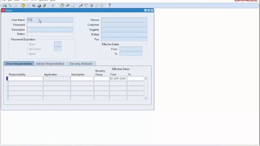Click the second row Responsibility cell
The width and height of the screenshot is (260, 146).
pyautogui.click(x=26, y=83)
